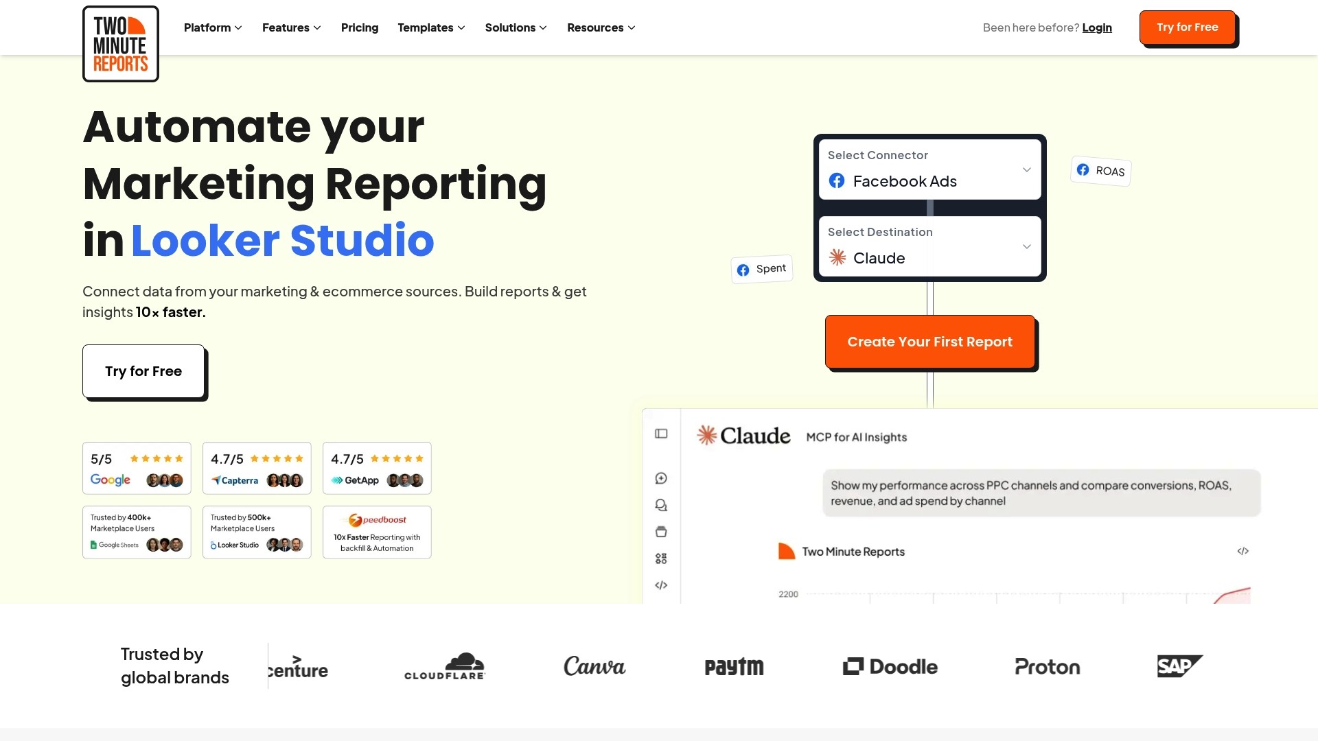Click the orange Try for Free header button
Image resolution: width=1318 pixels, height=741 pixels.
click(1188, 27)
